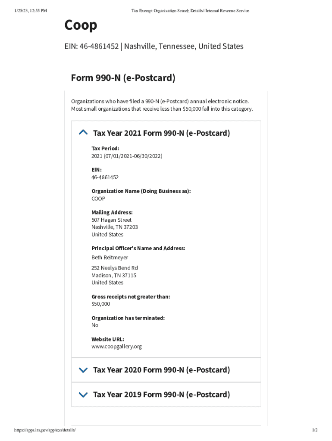332x441 pixels.
Task: Select the Form 990-N (e-Postcard) section heading
Action: pyautogui.click(x=123, y=78)
